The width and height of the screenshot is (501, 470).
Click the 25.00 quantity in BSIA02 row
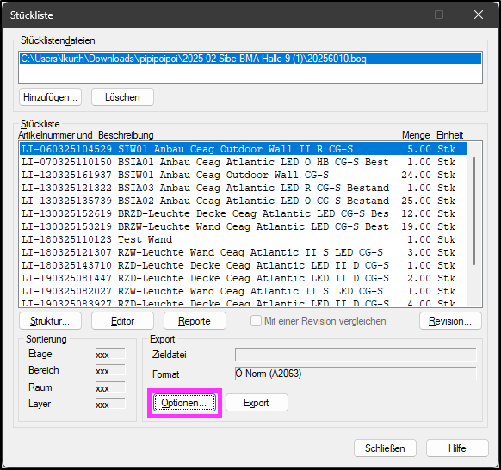tap(416, 201)
